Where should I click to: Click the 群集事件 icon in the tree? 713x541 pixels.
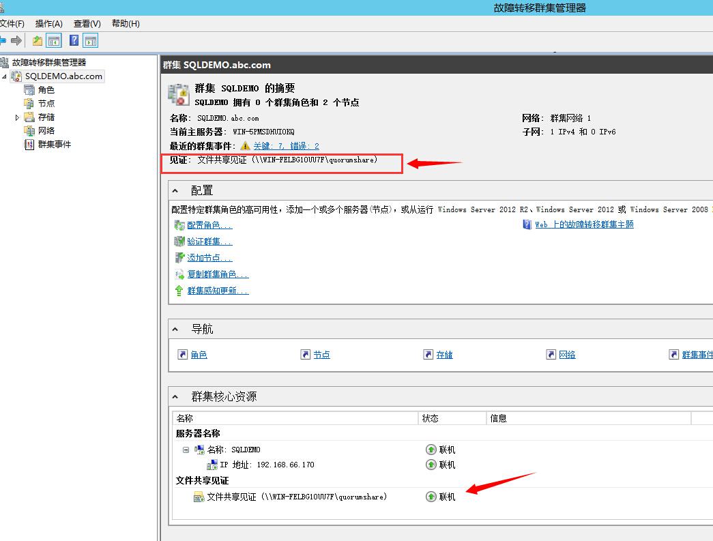click(29, 145)
